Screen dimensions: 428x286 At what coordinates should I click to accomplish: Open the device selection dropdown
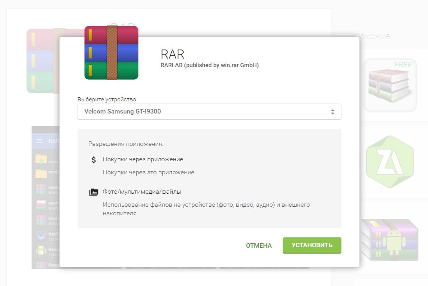coord(209,111)
